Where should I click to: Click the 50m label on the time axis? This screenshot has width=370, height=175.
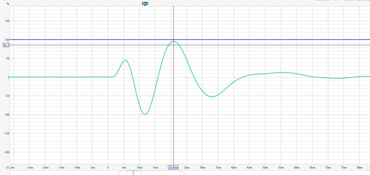[x=265, y=168]
